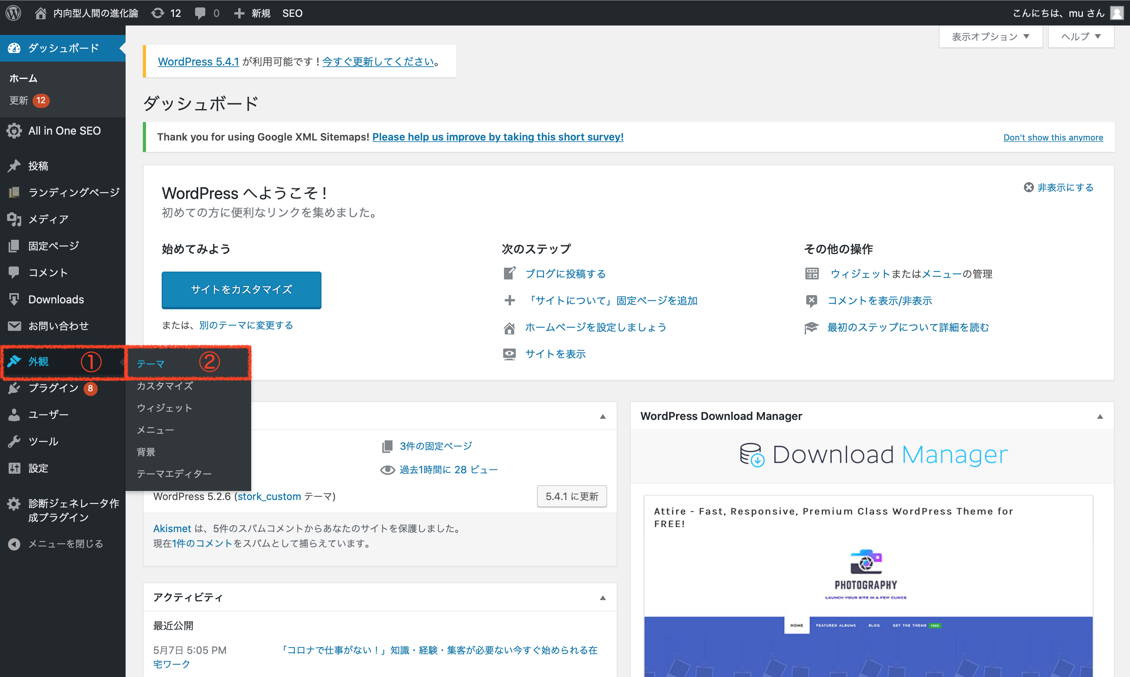Click the 固定ページ pages icon

click(x=14, y=246)
